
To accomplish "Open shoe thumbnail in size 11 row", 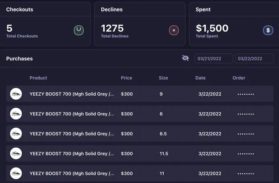I will 16,173.
